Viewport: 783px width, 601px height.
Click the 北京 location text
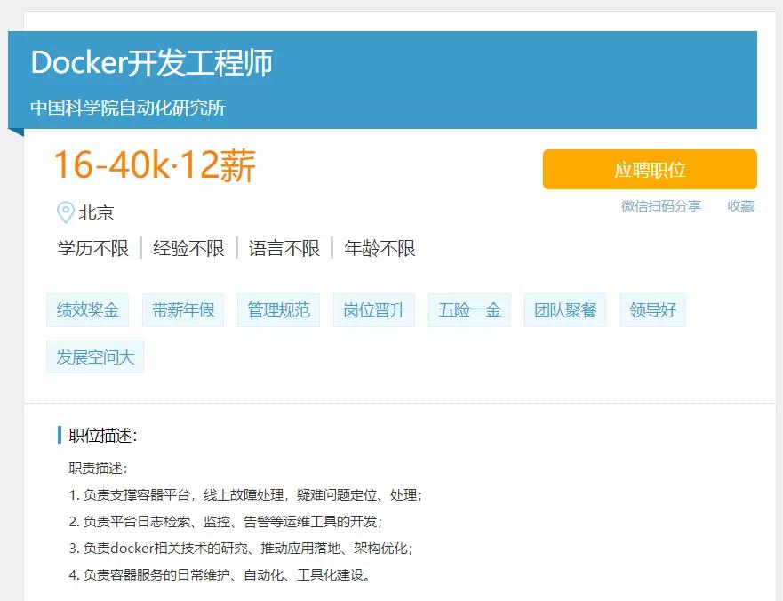96,213
